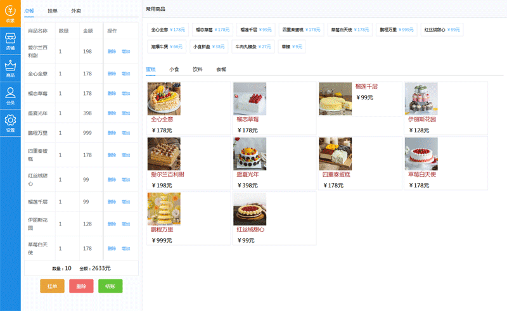
Task: Click 增加 link in the 草莓白天使 row
Action: [x=126, y=248]
